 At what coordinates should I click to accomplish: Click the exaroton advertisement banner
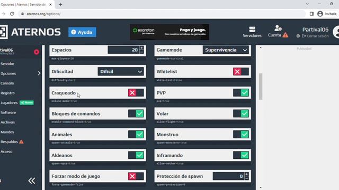pos(169,32)
